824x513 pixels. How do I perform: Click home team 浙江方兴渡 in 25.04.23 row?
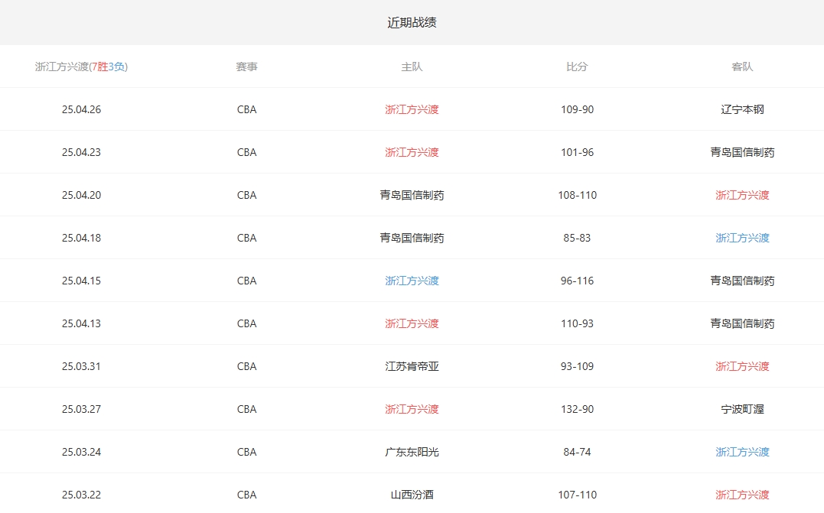point(412,152)
